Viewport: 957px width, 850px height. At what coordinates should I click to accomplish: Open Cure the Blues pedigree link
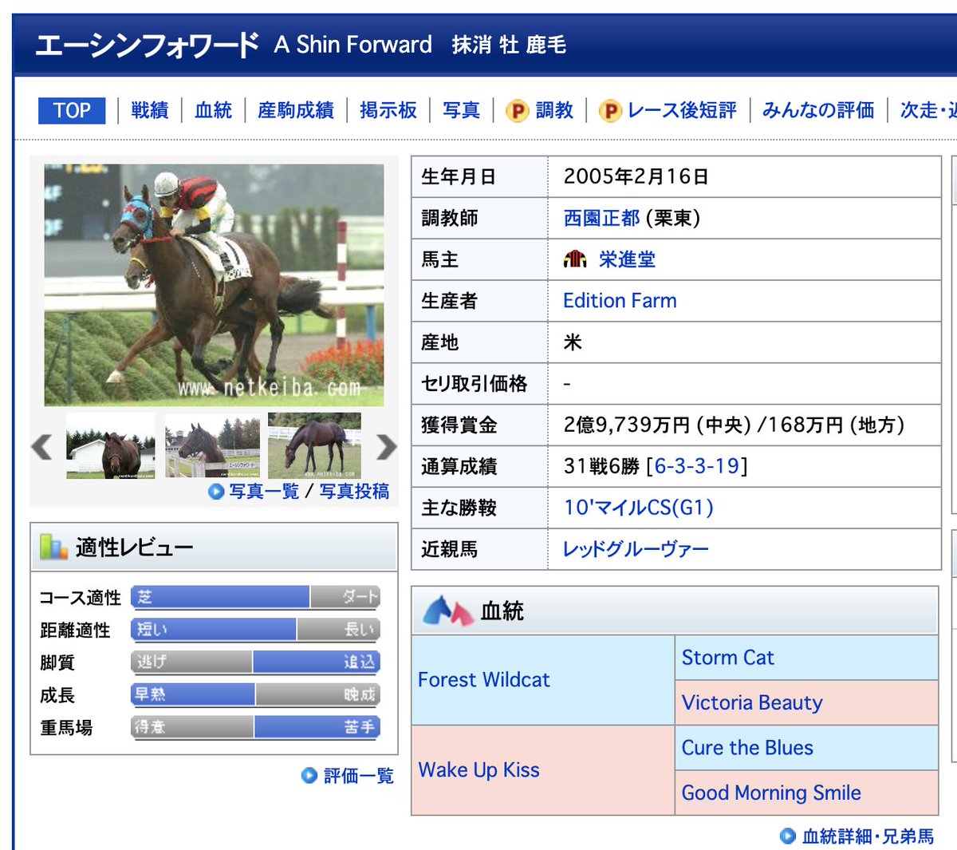click(747, 748)
